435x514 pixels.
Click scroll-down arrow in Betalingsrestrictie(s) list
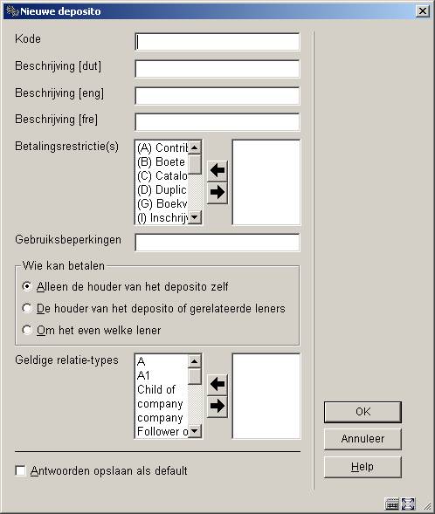click(195, 217)
